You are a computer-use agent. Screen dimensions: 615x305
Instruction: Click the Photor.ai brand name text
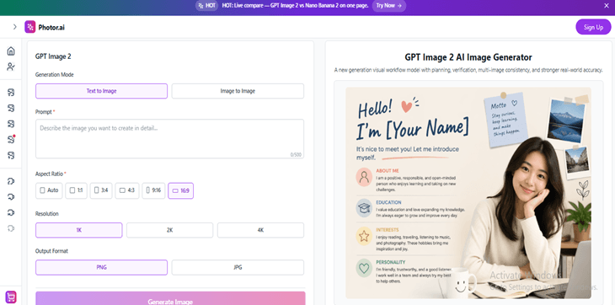point(51,28)
